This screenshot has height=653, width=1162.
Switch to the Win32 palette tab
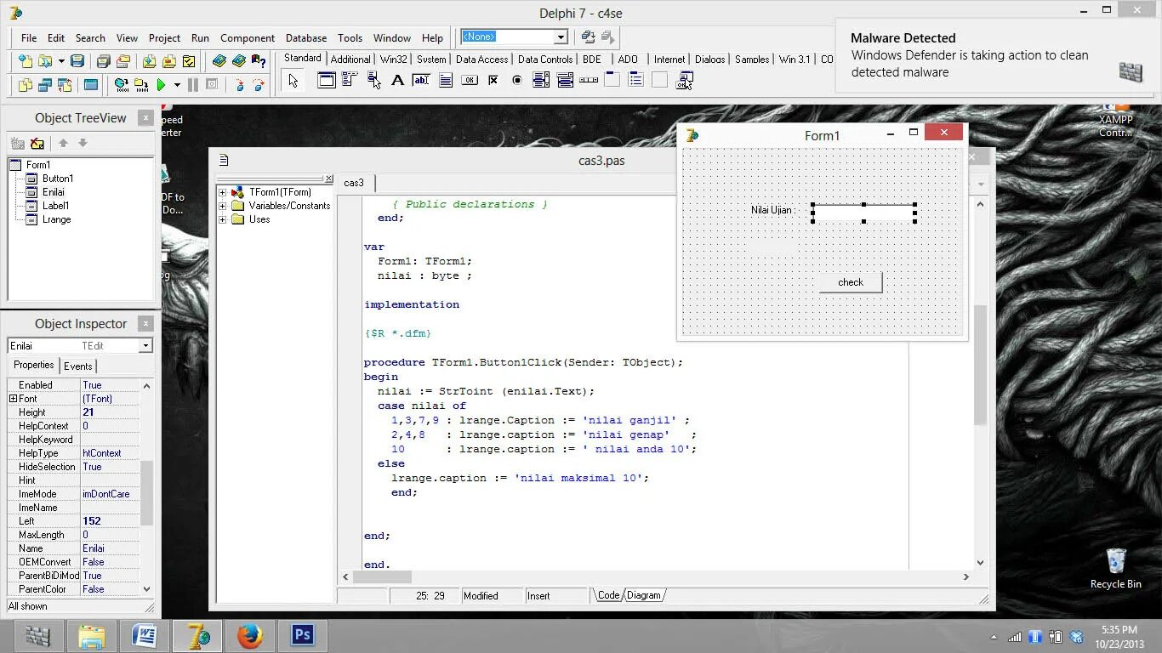click(x=394, y=59)
